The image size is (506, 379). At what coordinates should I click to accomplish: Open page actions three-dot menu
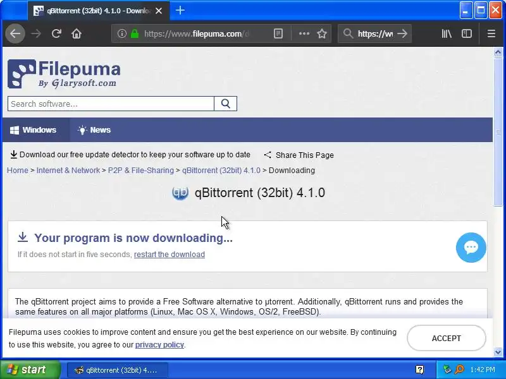point(304,33)
